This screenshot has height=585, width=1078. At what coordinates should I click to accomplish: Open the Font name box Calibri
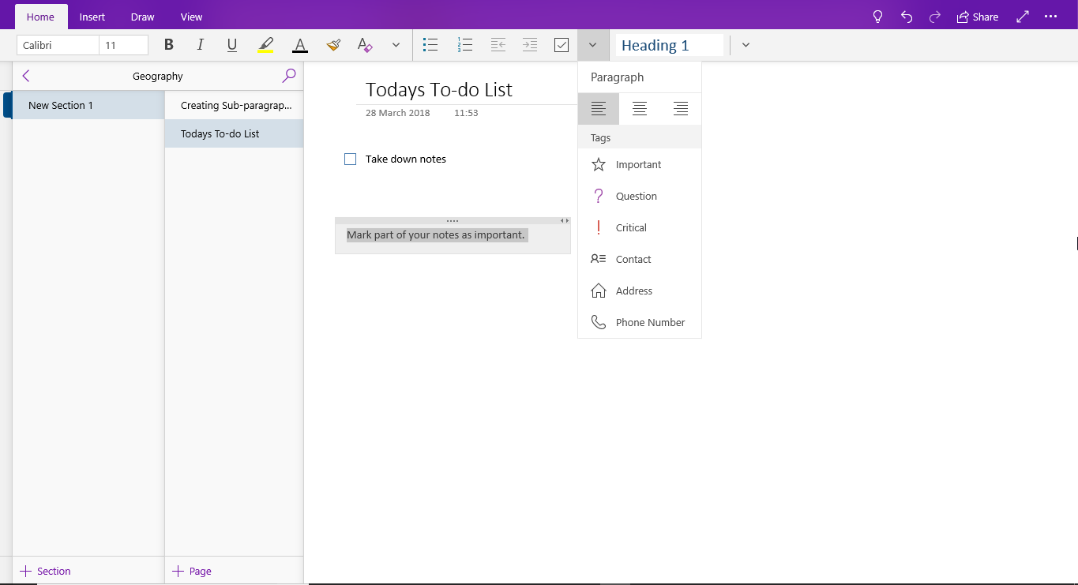point(58,45)
